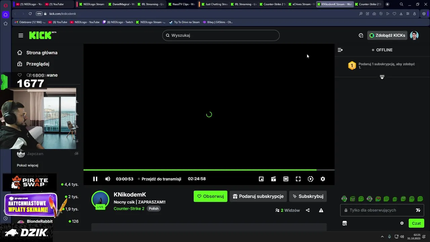Toggle the VPN badge in address bar
This screenshot has width=430, height=242.
[39, 14]
